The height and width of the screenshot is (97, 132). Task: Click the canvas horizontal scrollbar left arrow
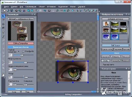(x=38, y=91)
